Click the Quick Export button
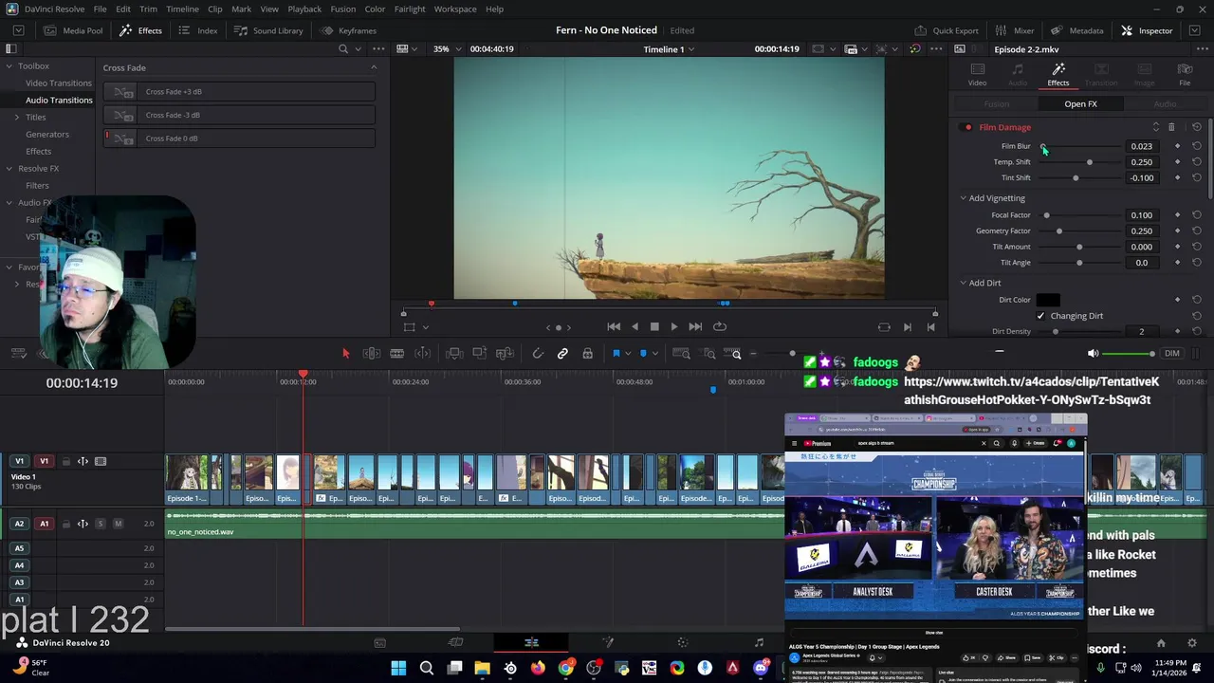This screenshot has height=683, width=1214. point(946,30)
